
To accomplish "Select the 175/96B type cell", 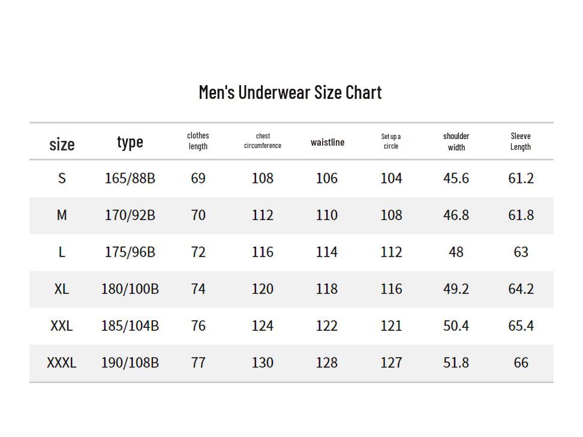I will [130, 252].
